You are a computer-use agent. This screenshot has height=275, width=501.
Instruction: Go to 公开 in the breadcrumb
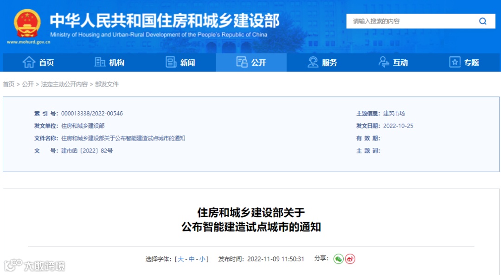pyautogui.click(x=28, y=84)
